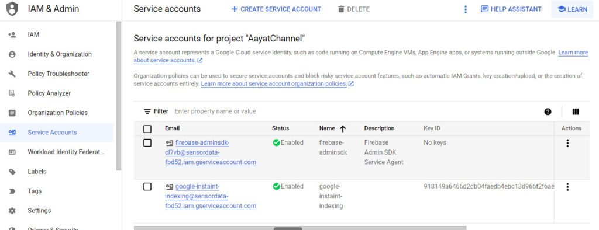The image size is (599, 230).
Task: Click the Identity & Organization account icon
Action: click(12, 54)
